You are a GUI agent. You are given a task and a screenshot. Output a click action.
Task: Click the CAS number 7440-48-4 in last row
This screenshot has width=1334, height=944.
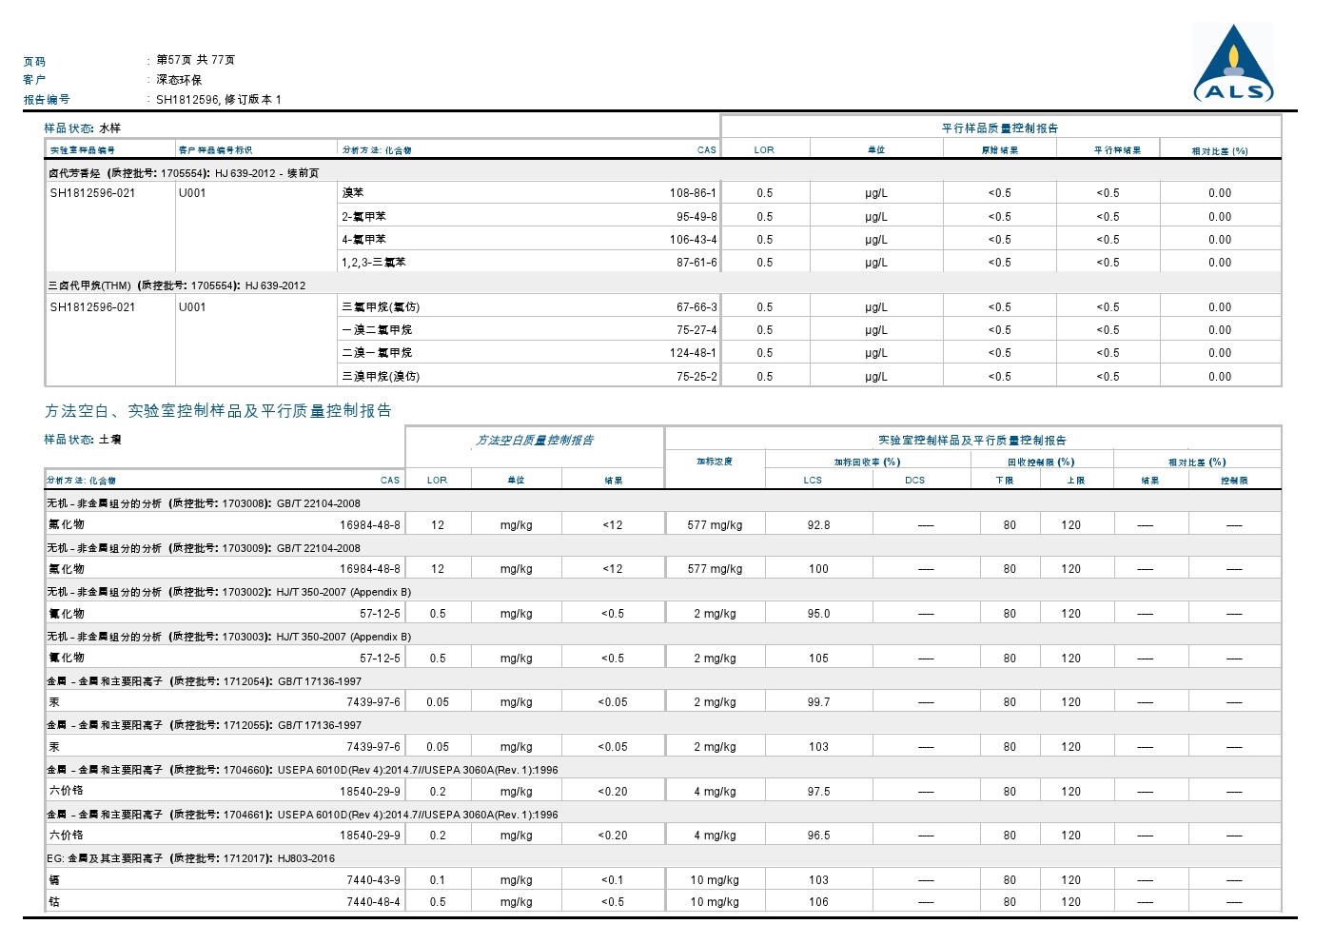[373, 902]
